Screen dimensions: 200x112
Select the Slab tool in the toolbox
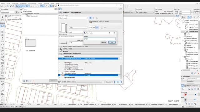pyautogui.click(x=2, y=44)
